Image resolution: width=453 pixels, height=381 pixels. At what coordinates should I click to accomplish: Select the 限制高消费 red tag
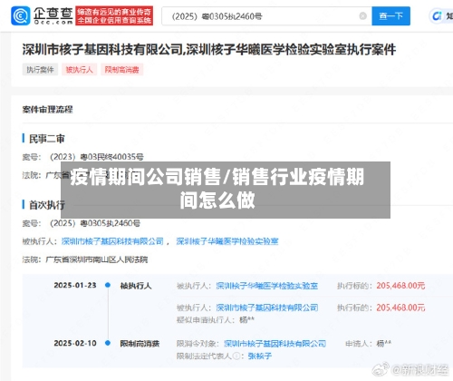point(122,70)
